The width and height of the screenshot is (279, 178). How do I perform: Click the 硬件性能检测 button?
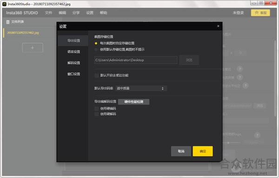(133, 102)
